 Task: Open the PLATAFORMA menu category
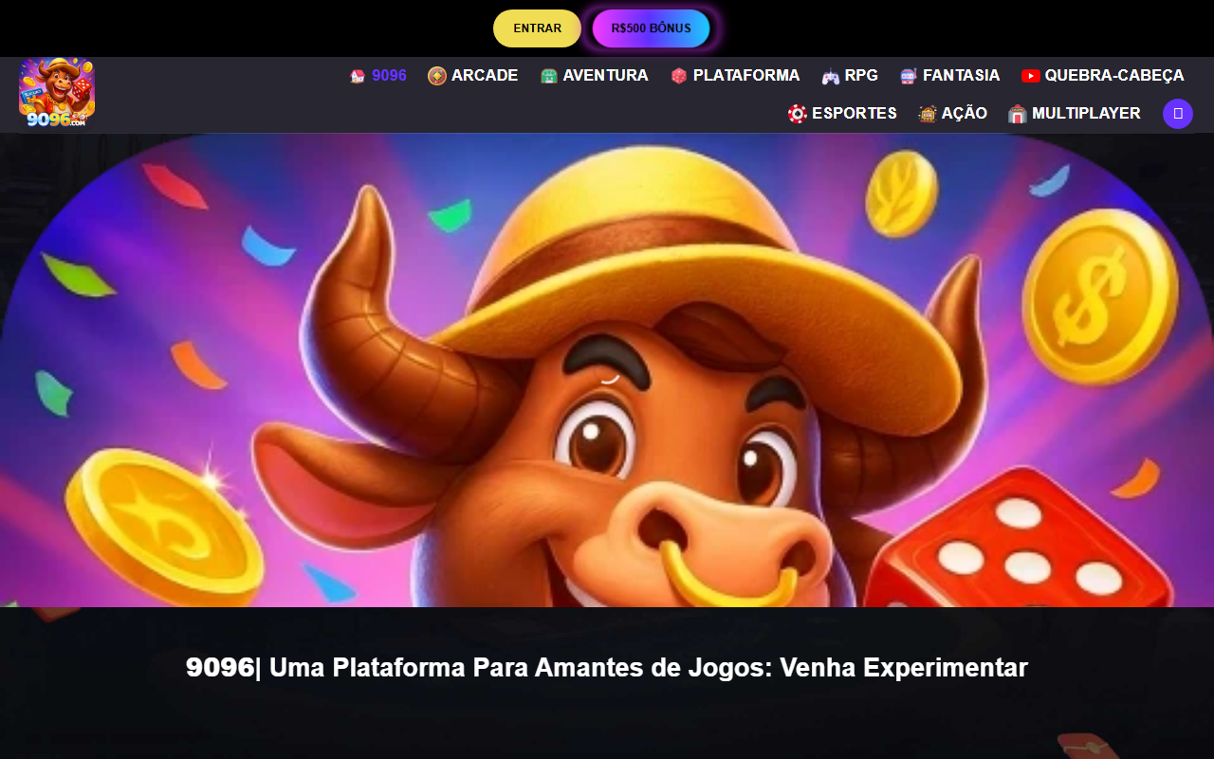point(735,76)
